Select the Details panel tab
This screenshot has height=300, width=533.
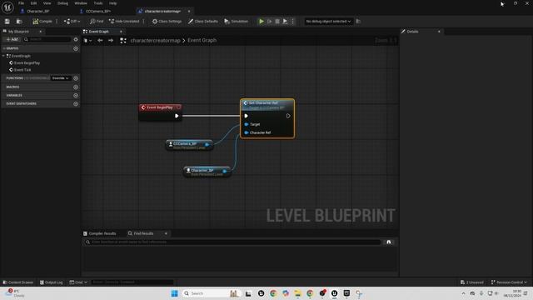click(413, 32)
